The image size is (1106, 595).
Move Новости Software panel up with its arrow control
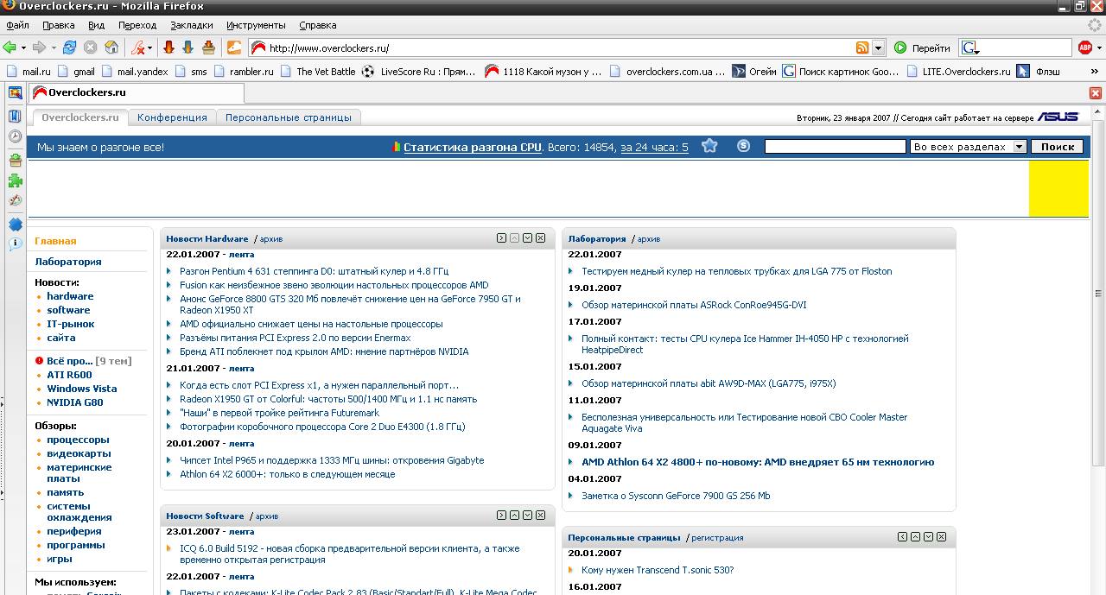coord(514,516)
